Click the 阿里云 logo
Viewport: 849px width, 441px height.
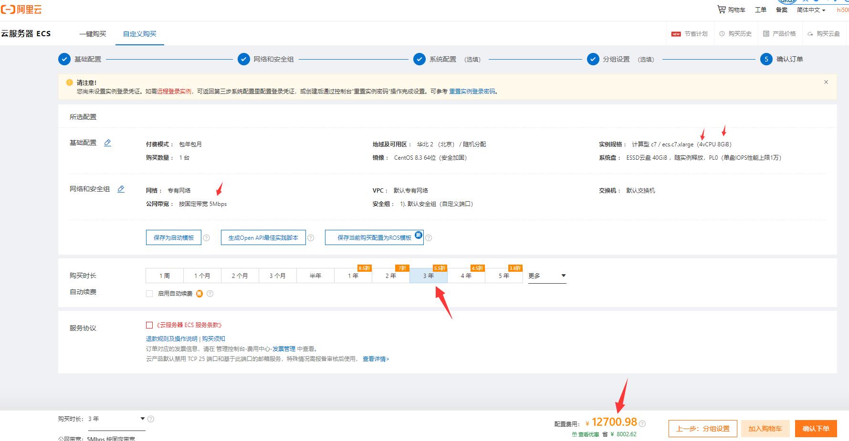coord(22,9)
